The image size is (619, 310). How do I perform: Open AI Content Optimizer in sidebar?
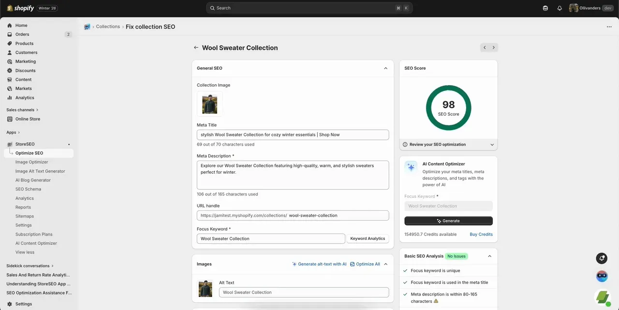[36, 243]
